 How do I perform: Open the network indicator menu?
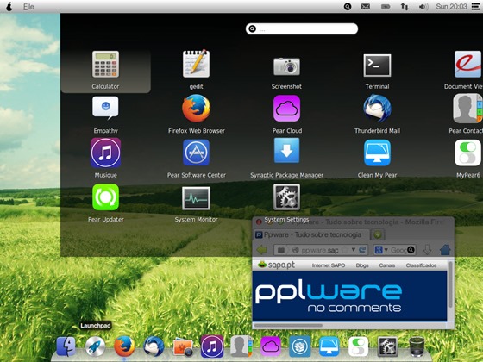pos(405,7)
